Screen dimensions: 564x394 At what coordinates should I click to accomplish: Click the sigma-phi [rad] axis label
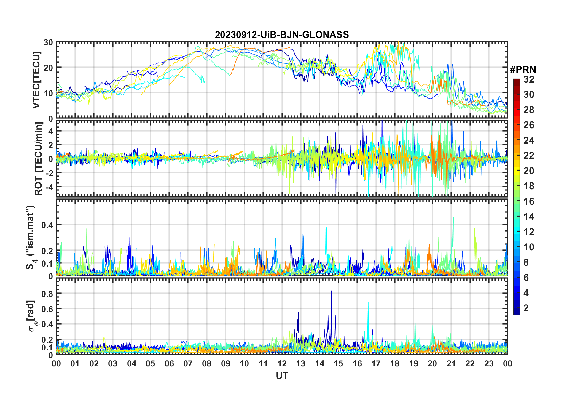tap(32, 316)
